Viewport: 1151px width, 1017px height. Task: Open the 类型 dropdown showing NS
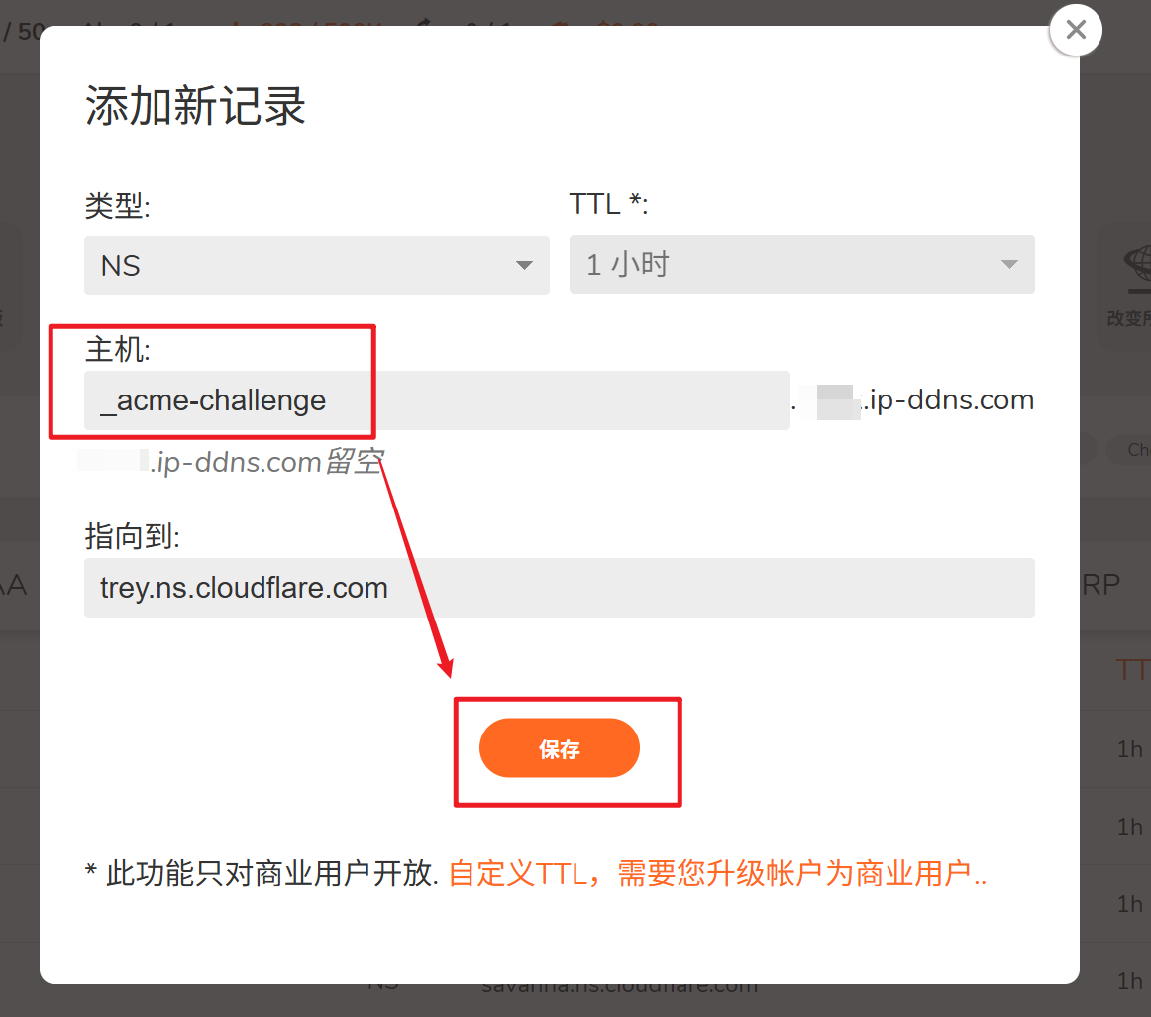coord(316,266)
